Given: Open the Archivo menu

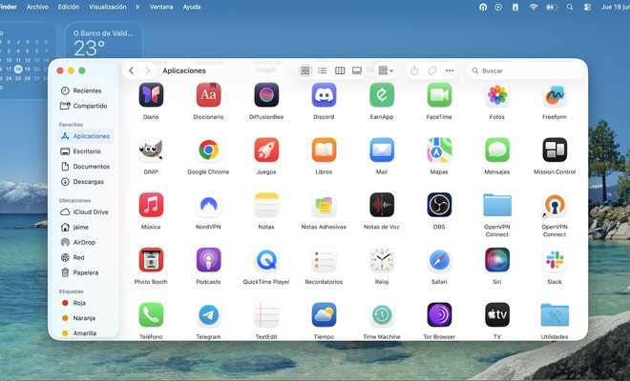Looking at the screenshot, I should point(37,7).
